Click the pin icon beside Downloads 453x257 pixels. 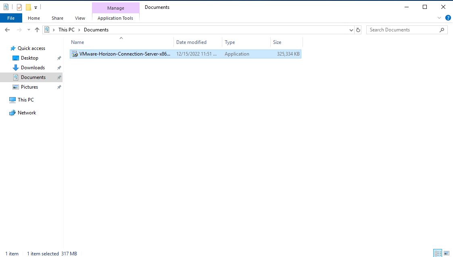(59, 68)
